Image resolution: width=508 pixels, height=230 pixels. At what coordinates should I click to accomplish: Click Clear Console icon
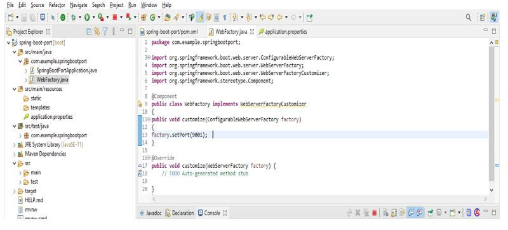(x=385, y=213)
